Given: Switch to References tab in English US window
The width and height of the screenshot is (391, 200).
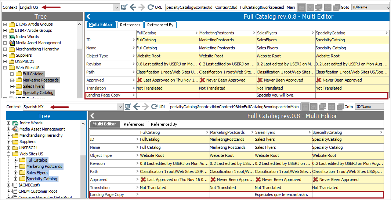Looking at the screenshot, I should point(130,25).
